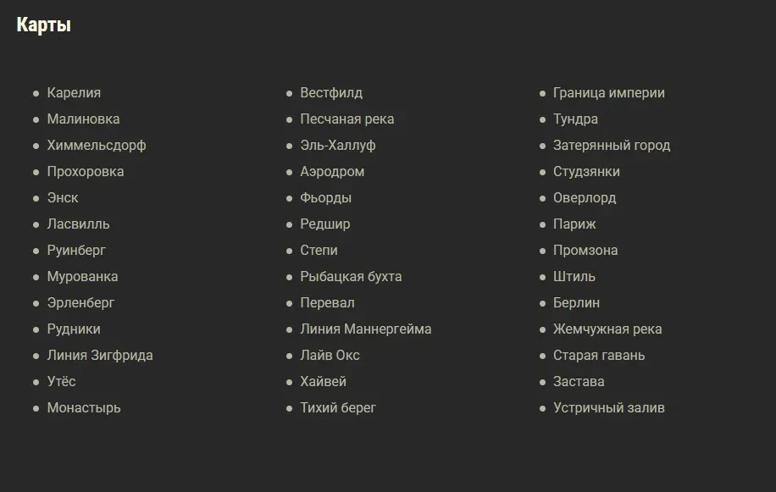Open the Прохоровка map page
The width and height of the screenshot is (776, 492).
86,172
